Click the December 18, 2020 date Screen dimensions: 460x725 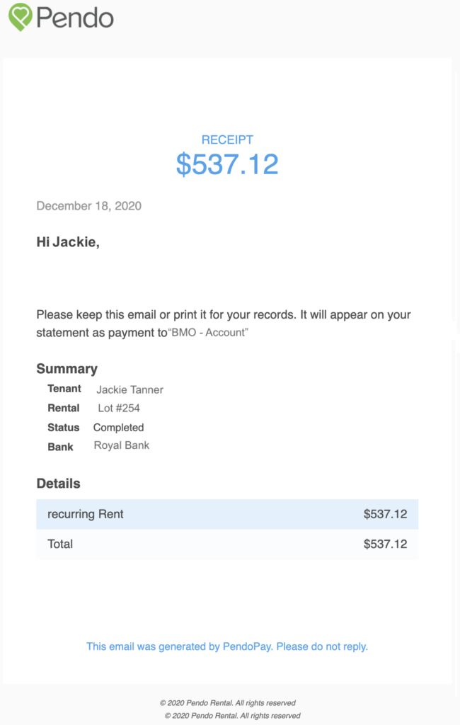coord(88,206)
